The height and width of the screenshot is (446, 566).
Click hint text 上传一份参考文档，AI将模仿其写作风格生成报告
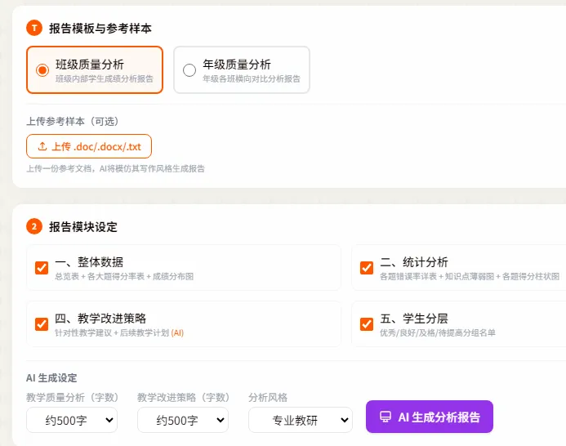[115, 168]
